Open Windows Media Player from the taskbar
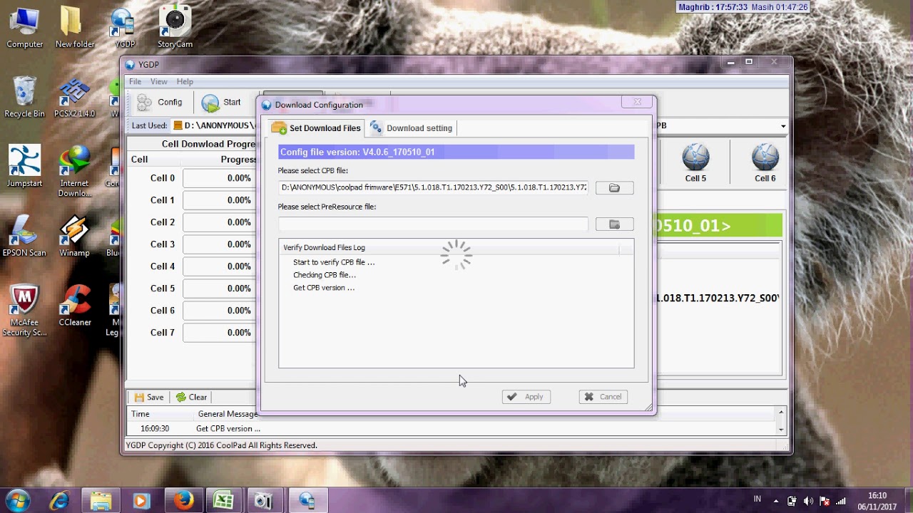This screenshot has width=913, height=513. [x=141, y=501]
